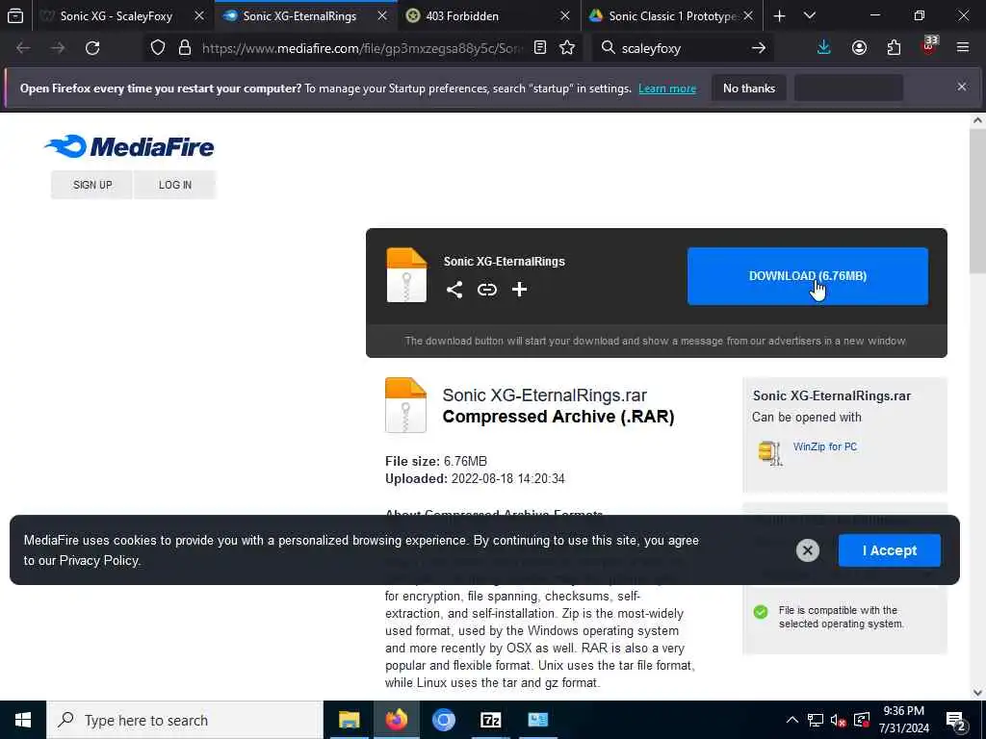Click the orange RAR file icon in download box

tap(406, 274)
